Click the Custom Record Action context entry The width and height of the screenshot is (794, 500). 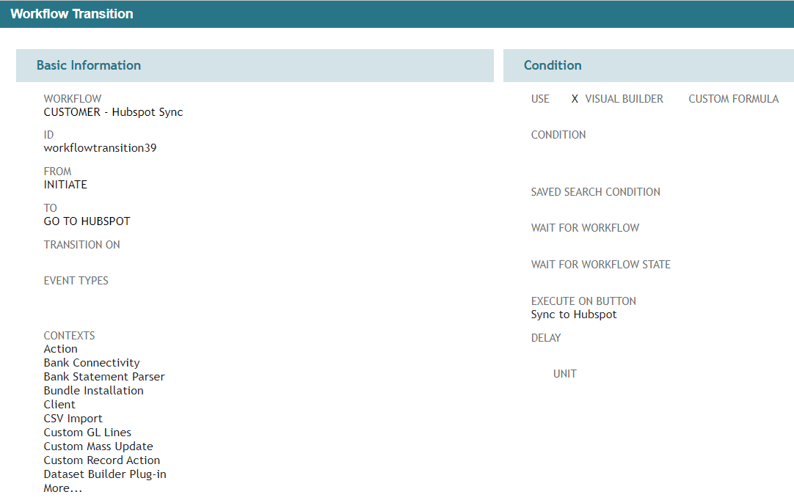(102, 460)
